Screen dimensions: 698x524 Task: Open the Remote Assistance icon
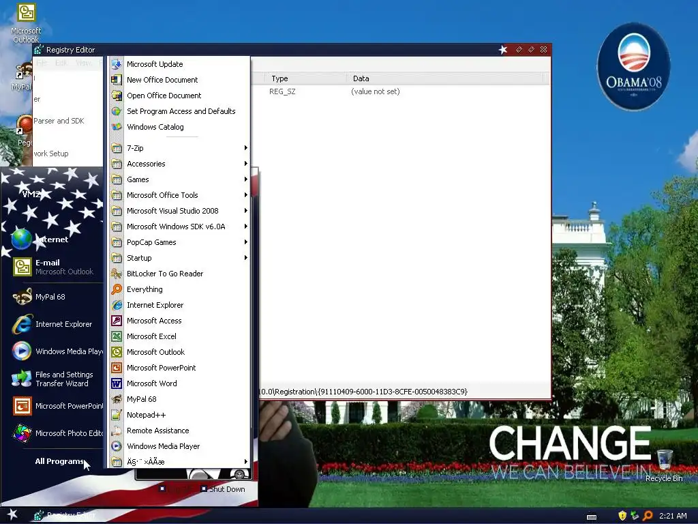(x=117, y=431)
